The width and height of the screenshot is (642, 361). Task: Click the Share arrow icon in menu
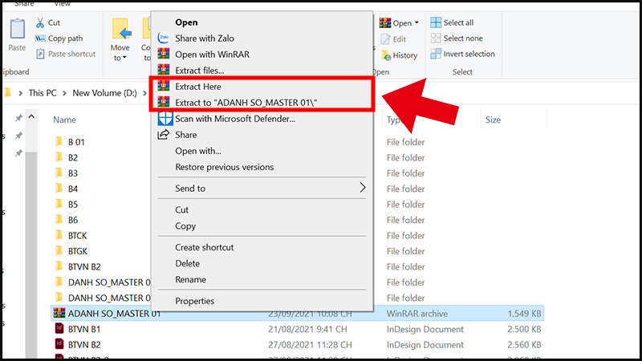pos(164,134)
